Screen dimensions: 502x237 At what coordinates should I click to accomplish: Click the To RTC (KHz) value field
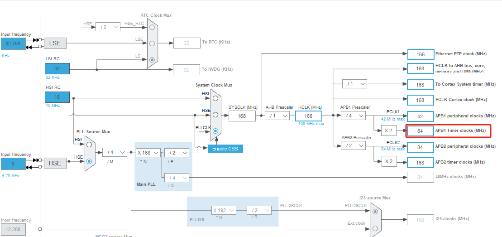186,43
